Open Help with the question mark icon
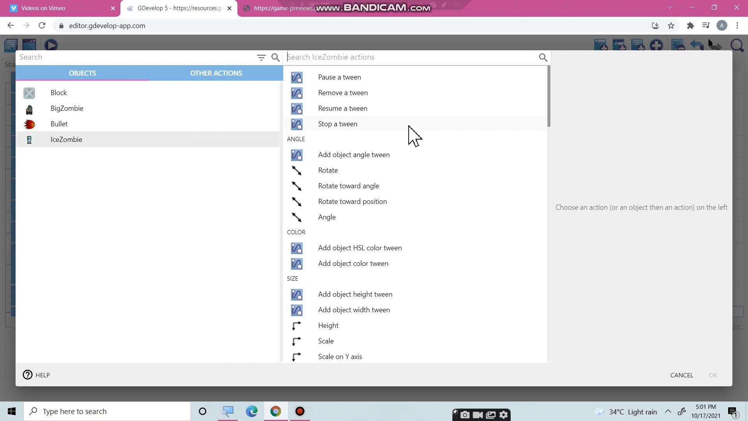 tap(28, 375)
